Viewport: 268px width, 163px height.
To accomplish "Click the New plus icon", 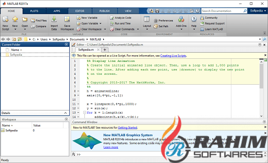I will click(x=15, y=19).
